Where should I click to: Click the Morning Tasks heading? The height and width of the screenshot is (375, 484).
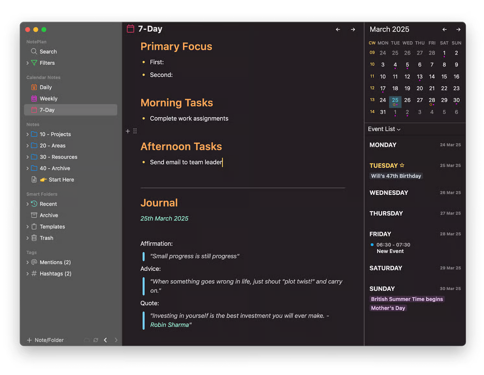point(177,103)
